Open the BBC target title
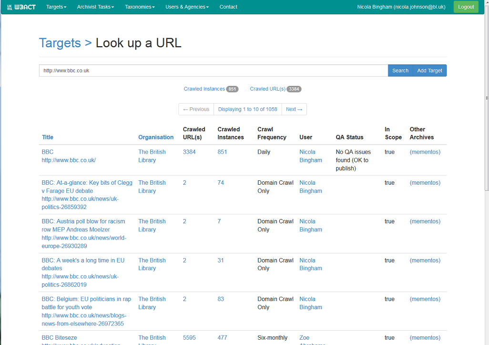The height and width of the screenshot is (345, 489). tap(47, 152)
